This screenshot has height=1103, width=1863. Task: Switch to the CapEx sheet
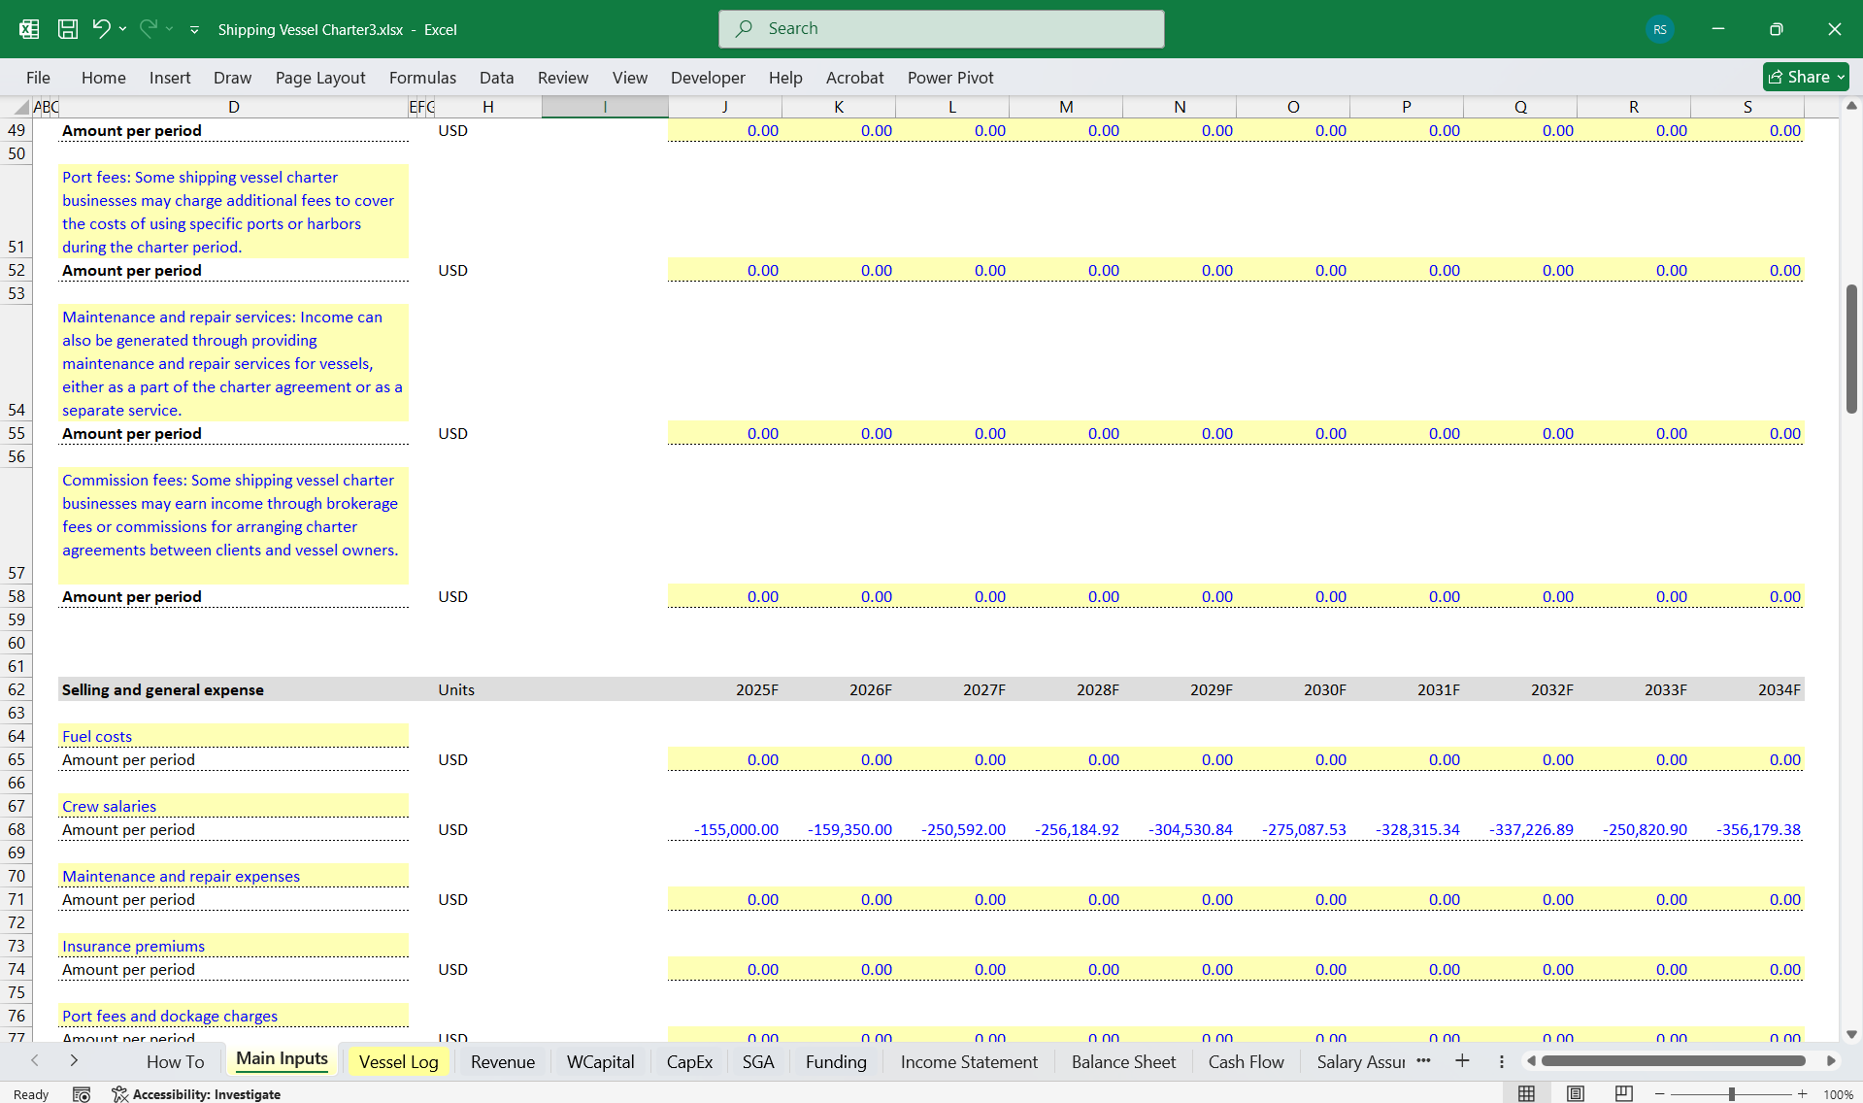pos(689,1061)
